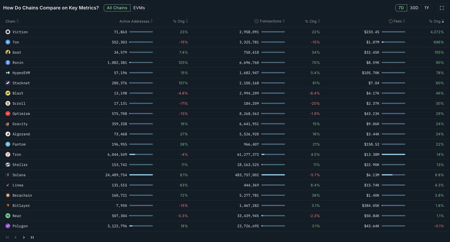Select the 1Y time range
450x242 pixels.
click(x=427, y=8)
